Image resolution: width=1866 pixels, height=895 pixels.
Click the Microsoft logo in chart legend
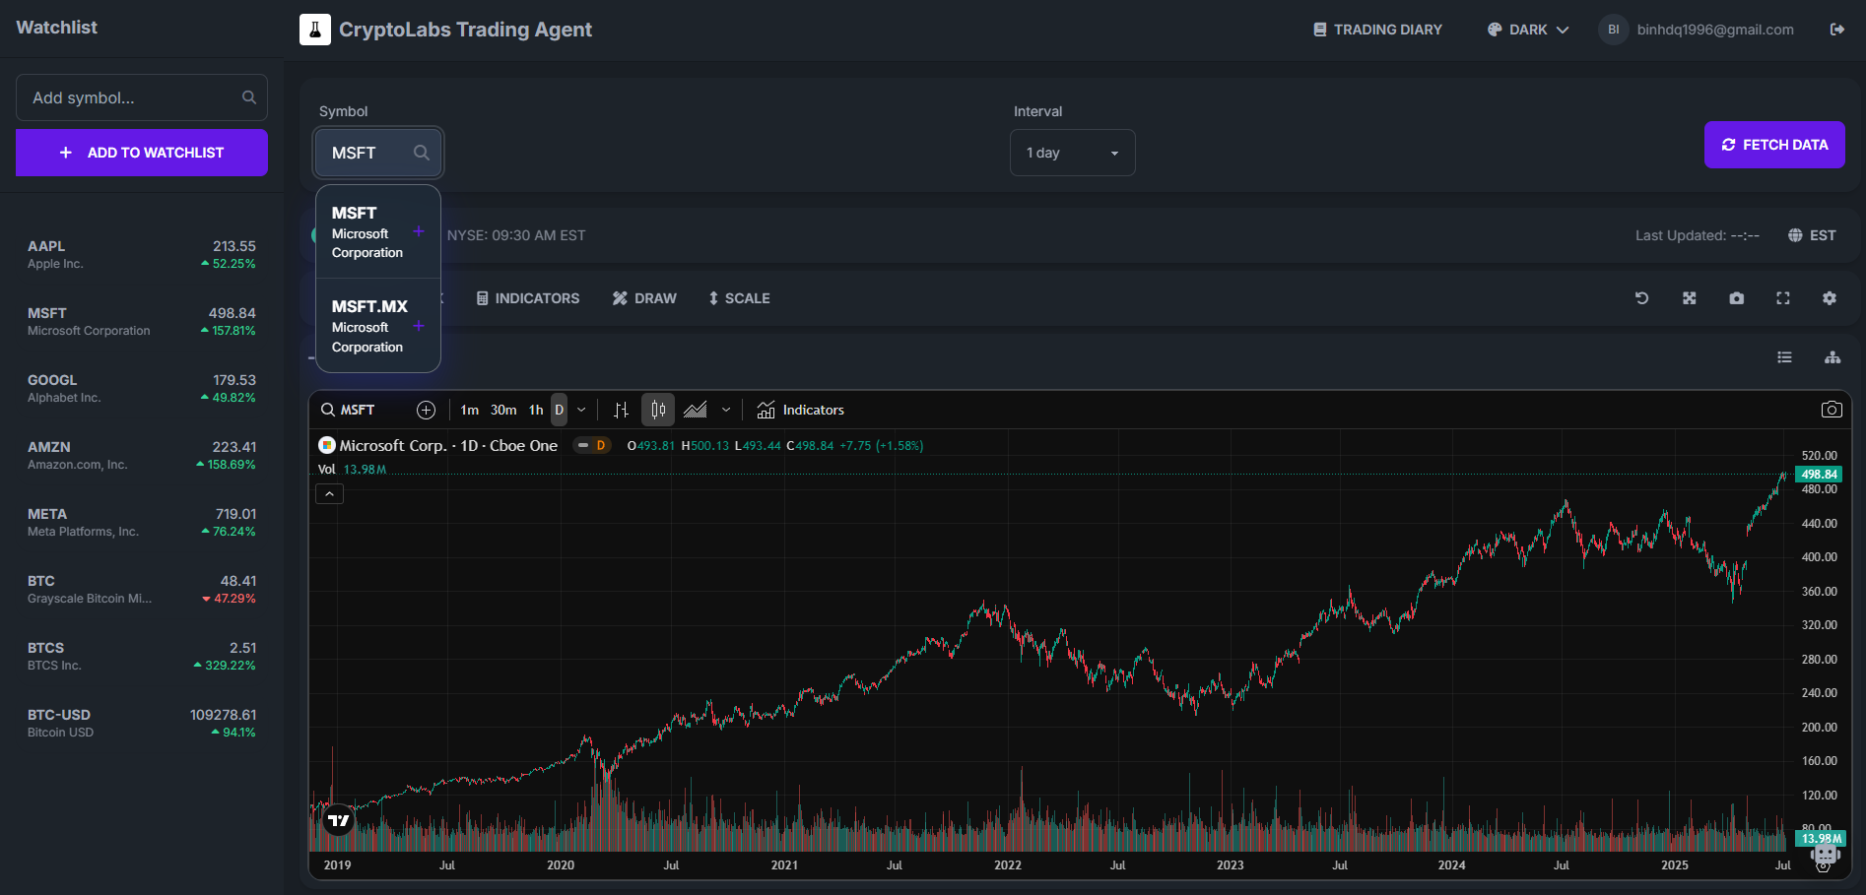[x=326, y=445]
